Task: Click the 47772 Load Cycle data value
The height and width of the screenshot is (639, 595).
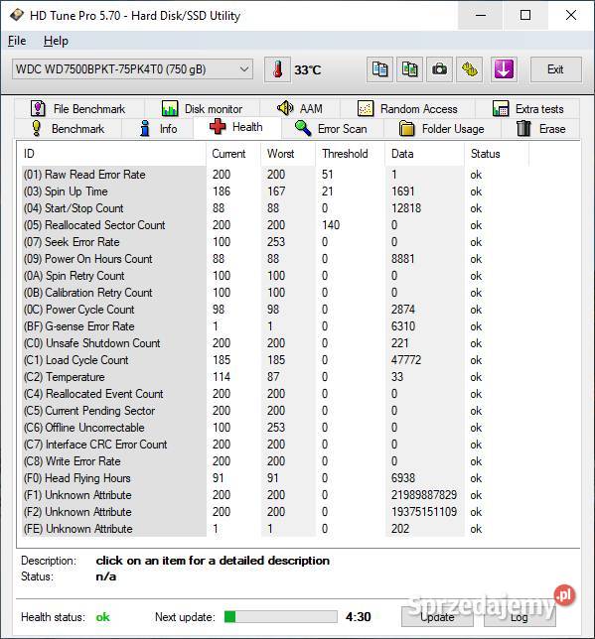Action: coord(406,360)
